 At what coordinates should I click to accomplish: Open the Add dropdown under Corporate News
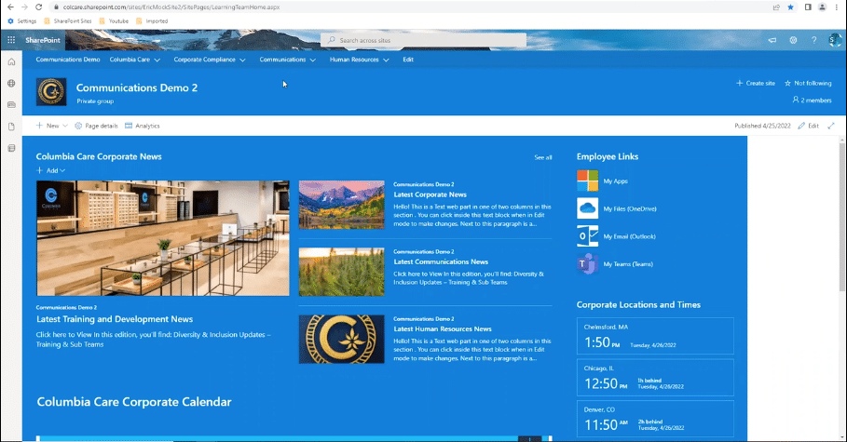[50, 170]
